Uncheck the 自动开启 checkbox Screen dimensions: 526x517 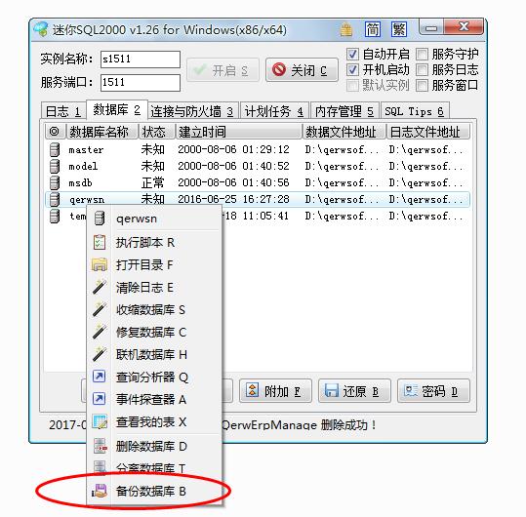click(x=352, y=54)
